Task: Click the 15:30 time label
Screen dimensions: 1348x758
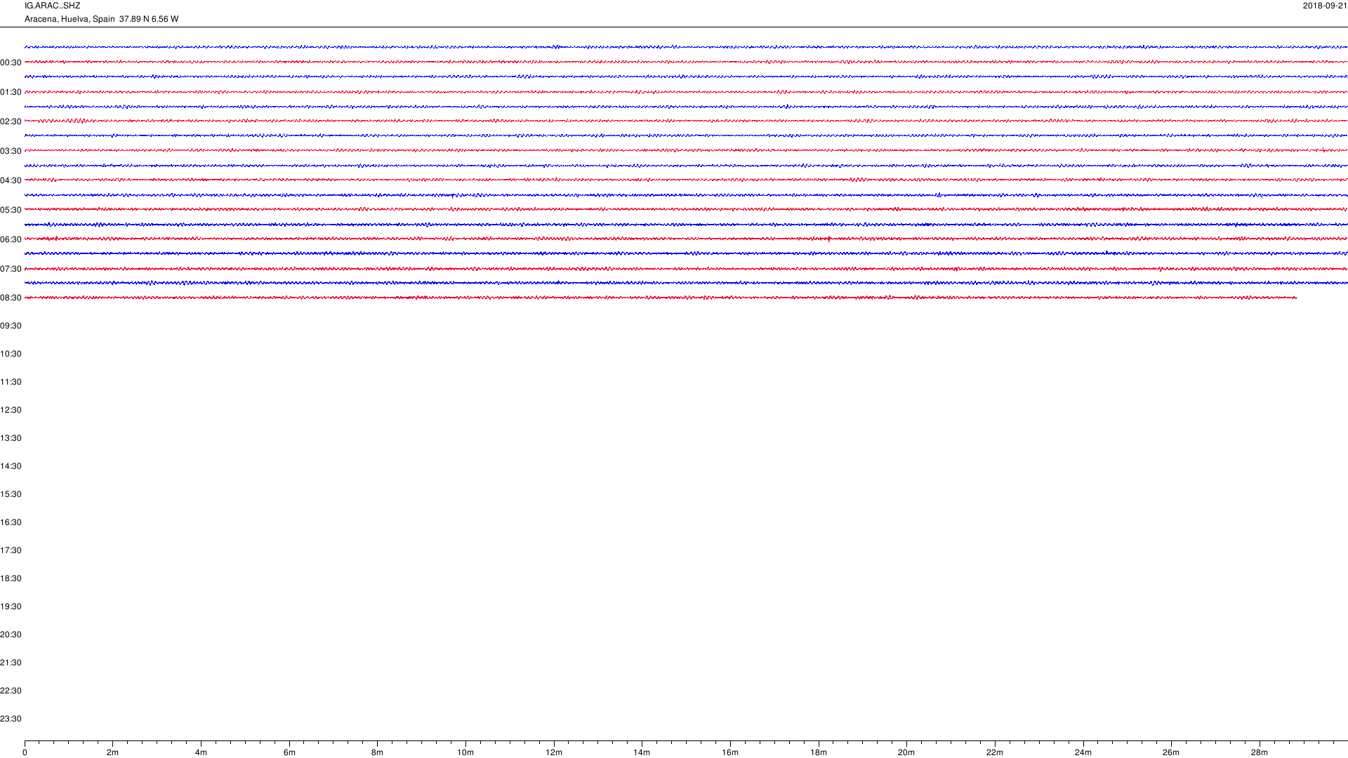Action: 11,494
